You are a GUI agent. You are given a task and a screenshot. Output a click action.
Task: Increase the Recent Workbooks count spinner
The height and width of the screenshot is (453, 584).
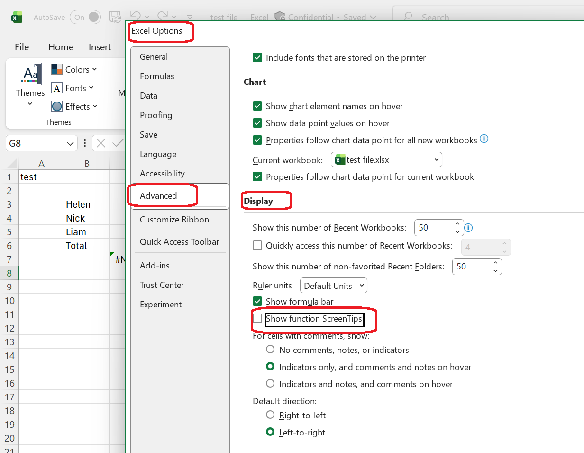coord(457,224)
